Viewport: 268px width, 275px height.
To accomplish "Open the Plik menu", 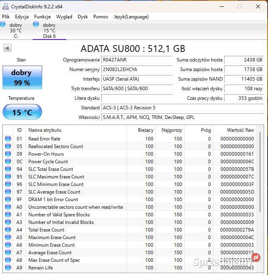I will (6, 17).
